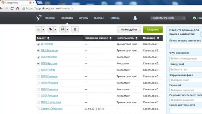Uncheck the ОАО Магнитик checkbox

pyautogui.click(x=38, y=51)
